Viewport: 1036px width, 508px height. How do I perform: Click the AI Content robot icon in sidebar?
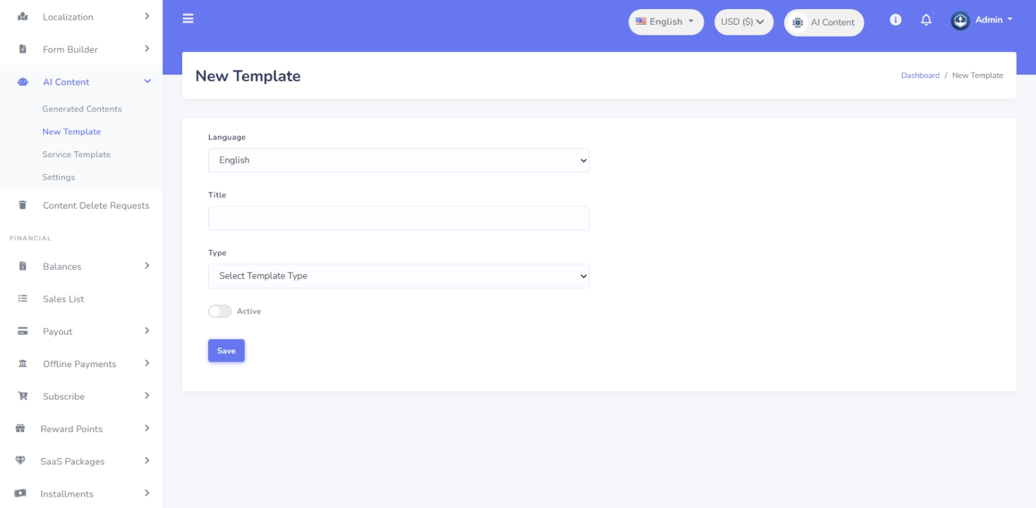[23, 82]
